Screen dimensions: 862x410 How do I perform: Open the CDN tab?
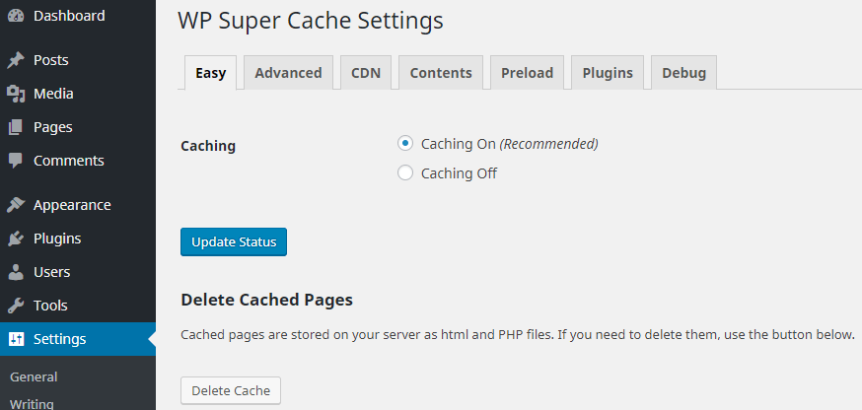pos(367,73)
